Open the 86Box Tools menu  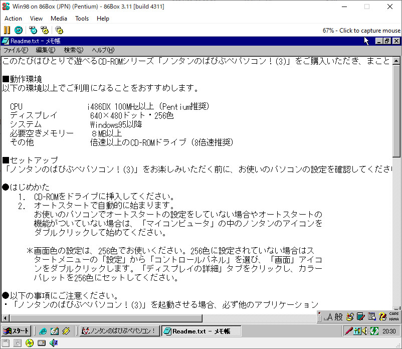82,19
